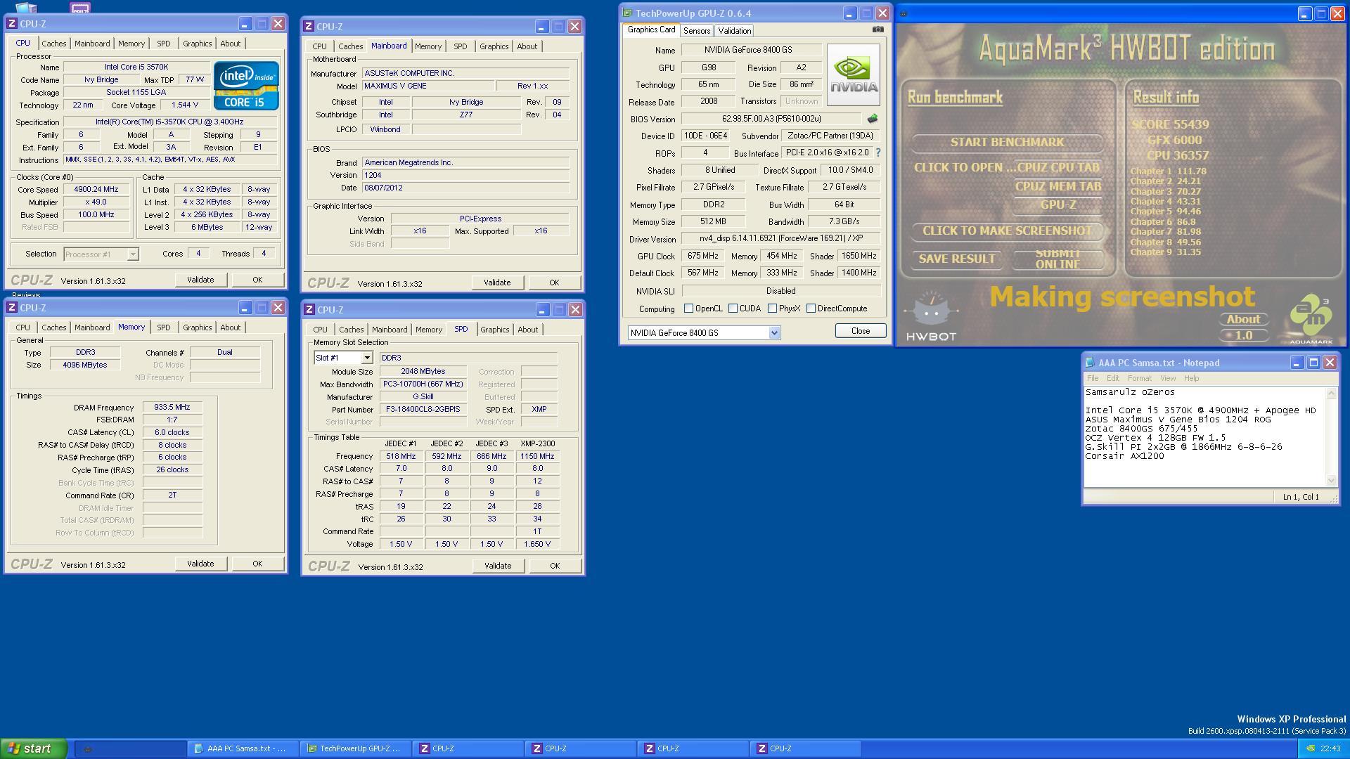Image resolution: width=1350 pixels, height=759 pixels.
Task: Open the Slot #1 memory slot dropdown
Action: coord(366,358)
